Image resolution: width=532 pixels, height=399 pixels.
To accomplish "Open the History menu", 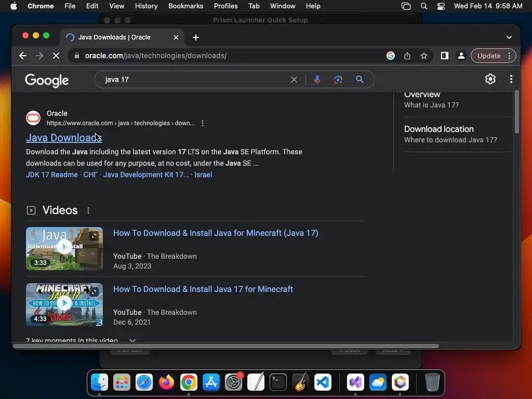I will coord(146,6).
